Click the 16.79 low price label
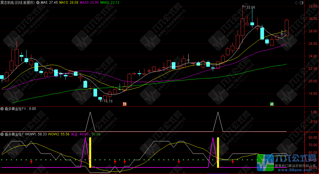This screenshot has width=319, height=174. click(108, 101)
